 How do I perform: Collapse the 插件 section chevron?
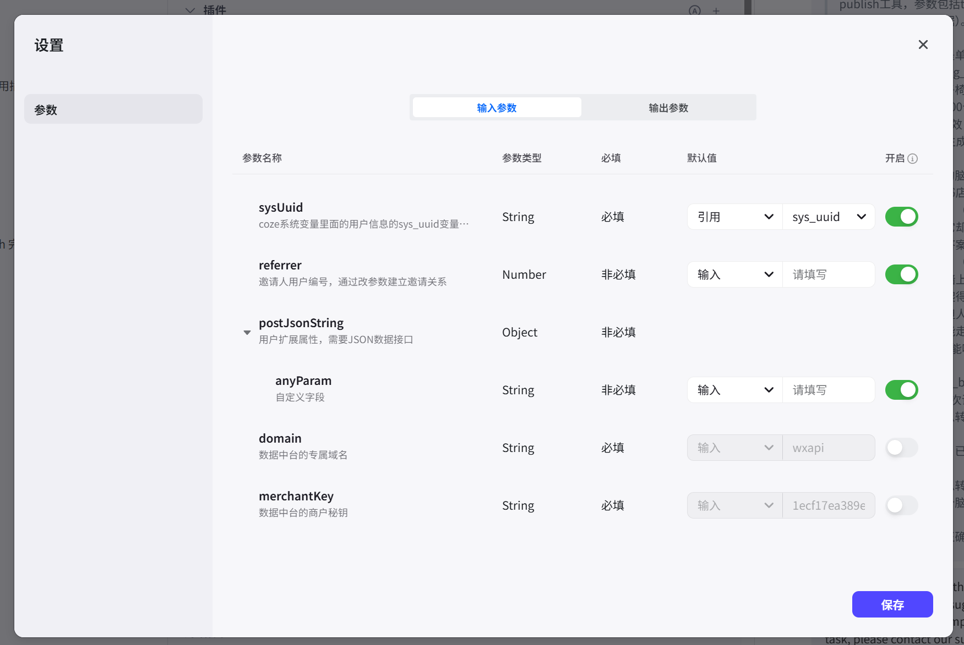pos(189,10)
